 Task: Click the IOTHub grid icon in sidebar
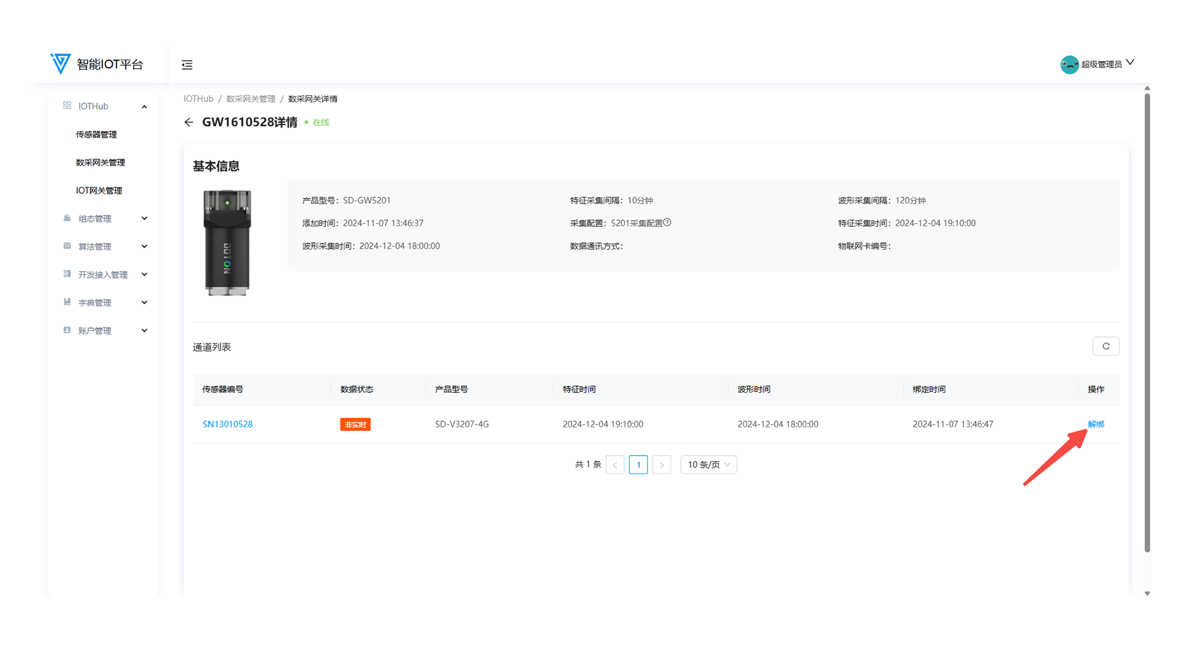(67, 106)
